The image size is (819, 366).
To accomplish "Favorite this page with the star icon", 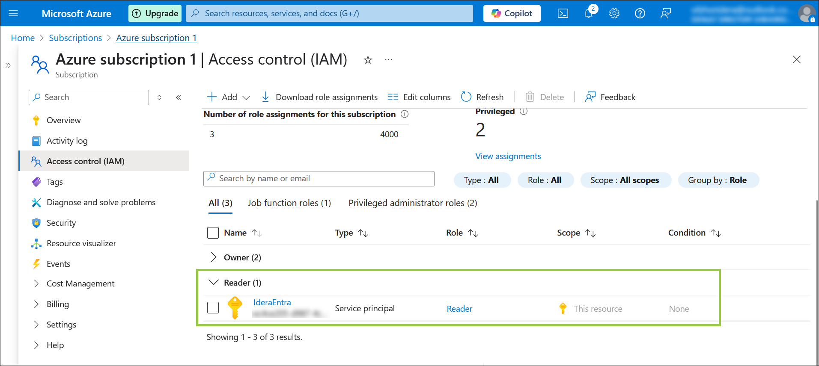I will (368, 60).
